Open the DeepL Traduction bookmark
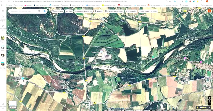Viewport: 213px width, 111px height. (x=40, y=5)
